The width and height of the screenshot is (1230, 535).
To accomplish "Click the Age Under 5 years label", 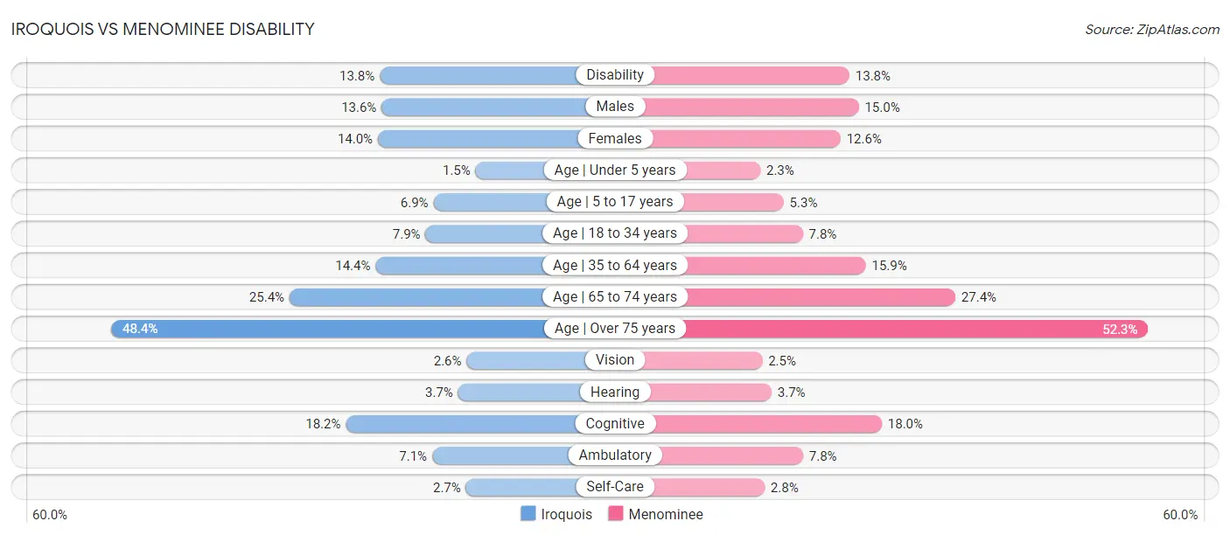I will point(615,170).
